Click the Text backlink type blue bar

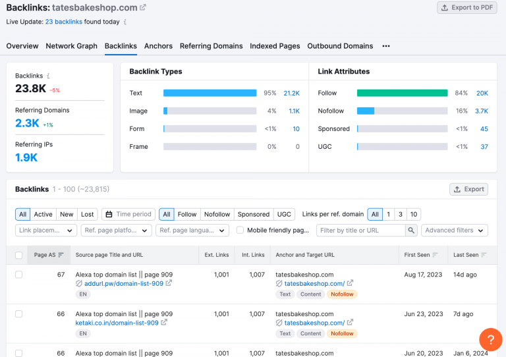pos(210,93)
